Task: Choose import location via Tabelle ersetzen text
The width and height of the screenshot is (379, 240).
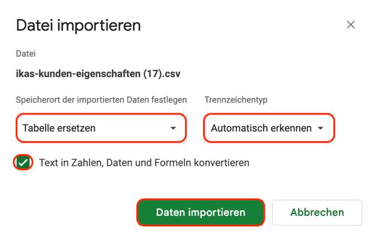Action: 59,128
